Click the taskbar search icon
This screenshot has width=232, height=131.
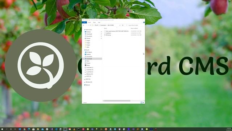(x=7, y=129)
